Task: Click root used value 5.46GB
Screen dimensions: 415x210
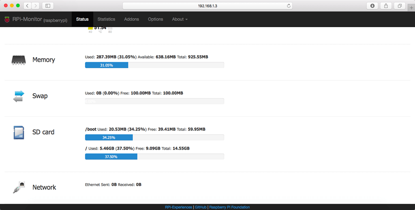Action: pyautogui.click(x=107, y=148)
